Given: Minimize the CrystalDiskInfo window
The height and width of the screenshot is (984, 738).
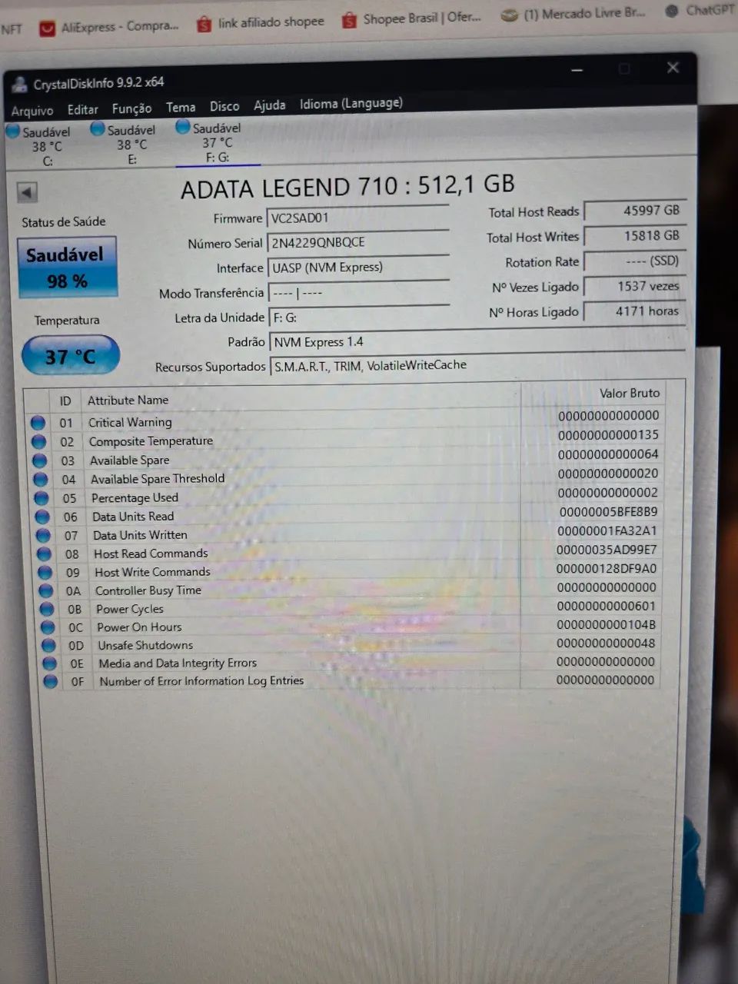Looking at the screenshot, I should (577, 70).
